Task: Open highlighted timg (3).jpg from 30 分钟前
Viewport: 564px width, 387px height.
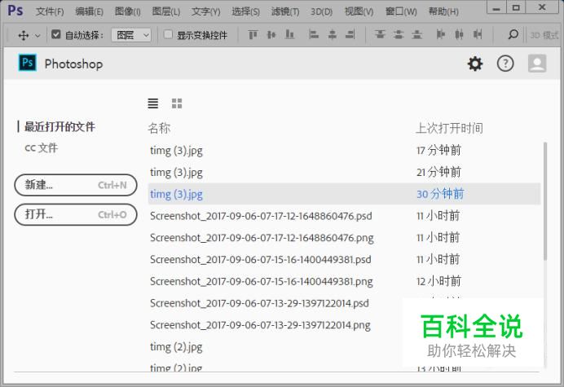Action: tap(344, 194)
